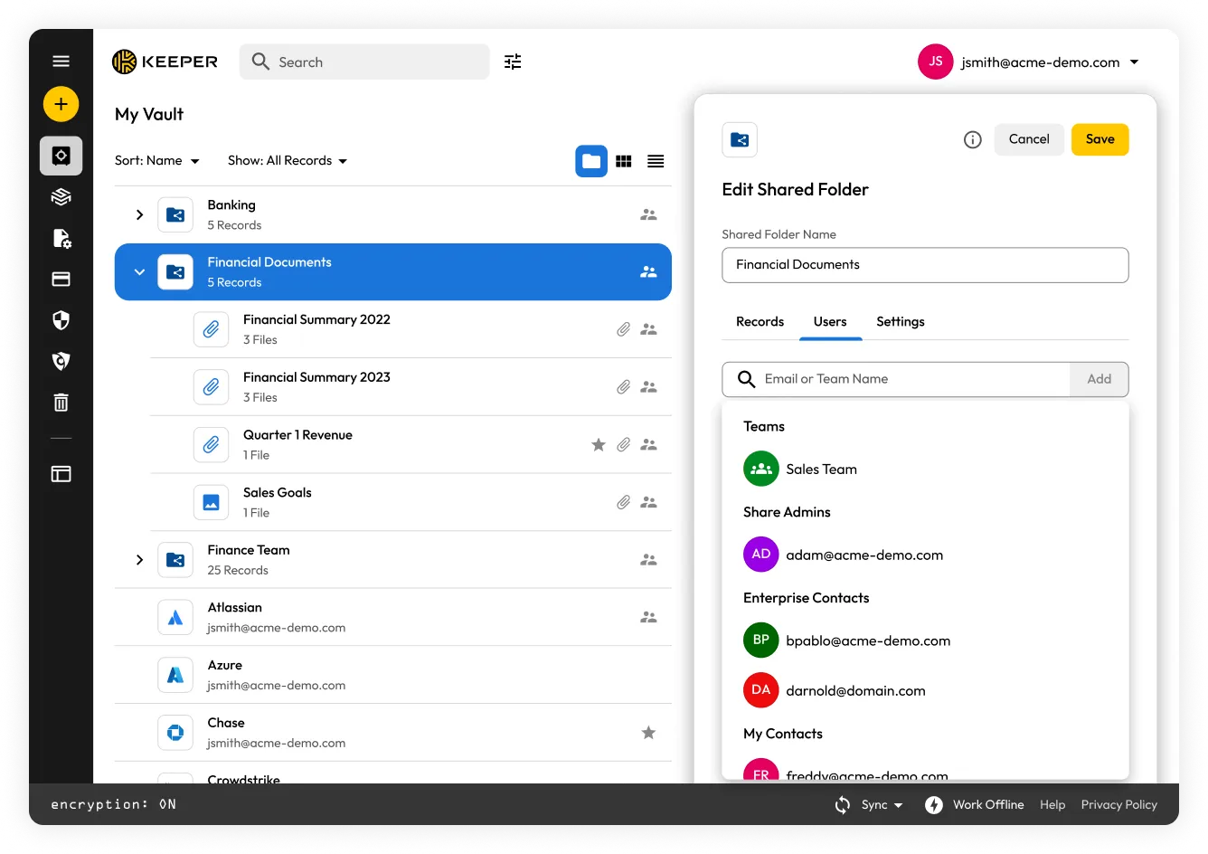Click the JS account avatar
Image resolution: width=1208 pixels, height=854 pixels.
pyautogui.click(x=936, y=62)
